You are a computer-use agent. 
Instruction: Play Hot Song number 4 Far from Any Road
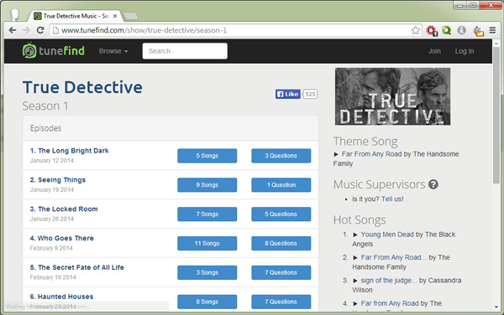point(355,303)
